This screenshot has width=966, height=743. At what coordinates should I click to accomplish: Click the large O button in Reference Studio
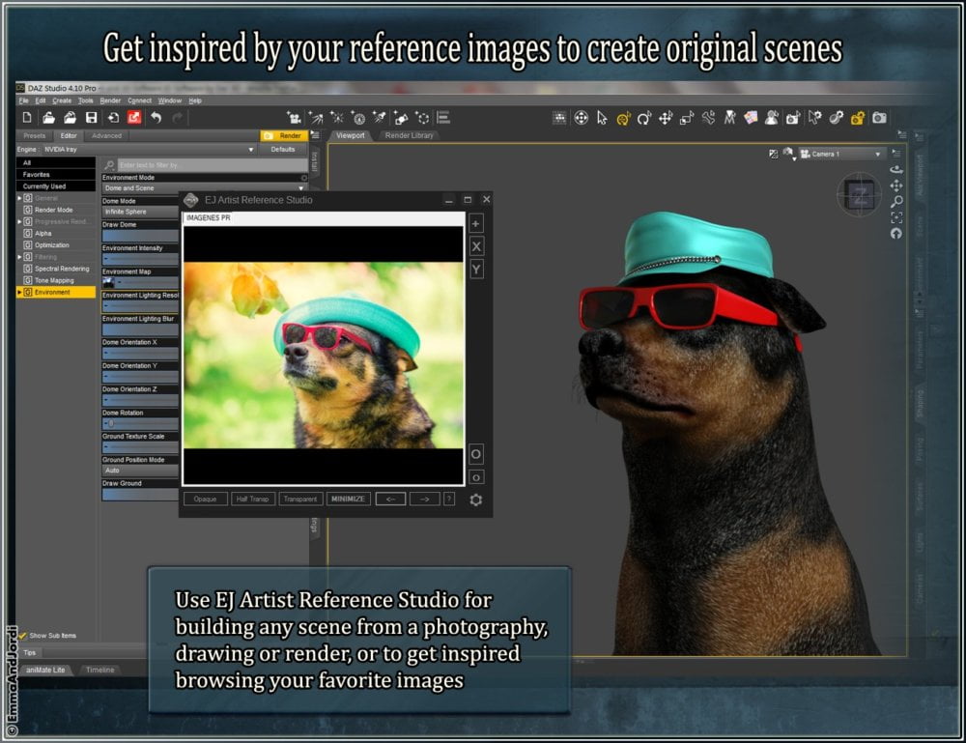coord(476,454)
